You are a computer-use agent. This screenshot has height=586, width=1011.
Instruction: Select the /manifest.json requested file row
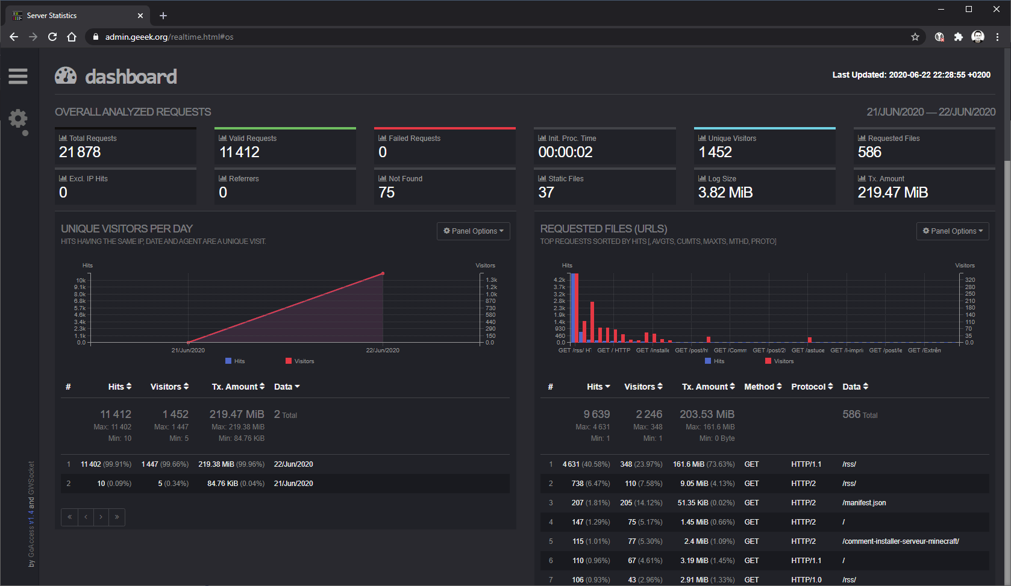tap(765, 503)
